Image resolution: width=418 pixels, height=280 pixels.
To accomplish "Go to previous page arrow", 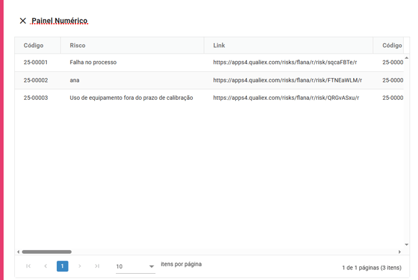I will point(46,266).
